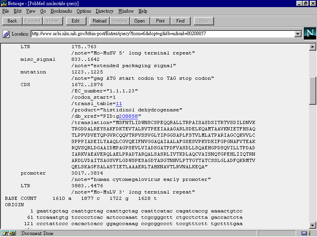Viewport: 317px width, 237px height.
Task: Click the location bar page link icon
Action: (x=6, y=34)
